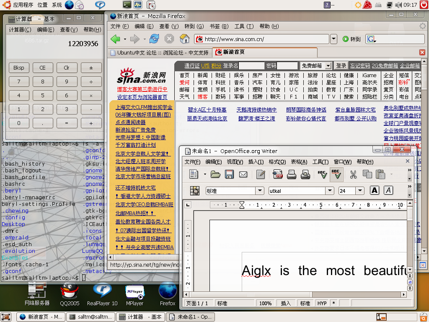Open the search engine selector dropdown in Firefox
Image resolution: width=429 pixels, height=322 pixels.
(x=371, y=39)
